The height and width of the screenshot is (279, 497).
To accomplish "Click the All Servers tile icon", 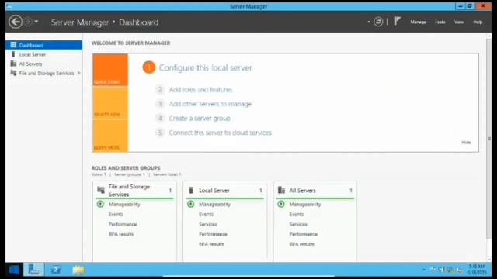I will [x=281, y=190].
